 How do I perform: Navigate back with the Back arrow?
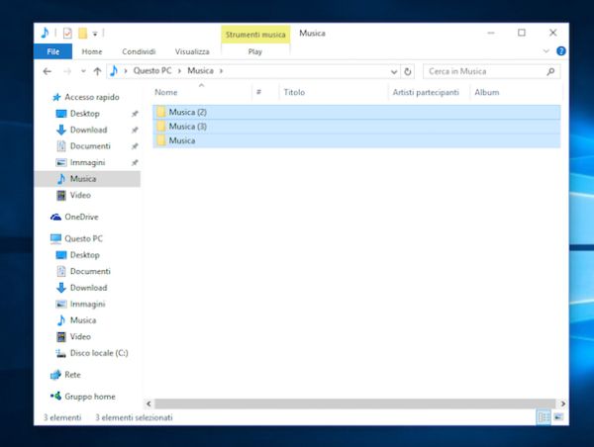point(48,71)
